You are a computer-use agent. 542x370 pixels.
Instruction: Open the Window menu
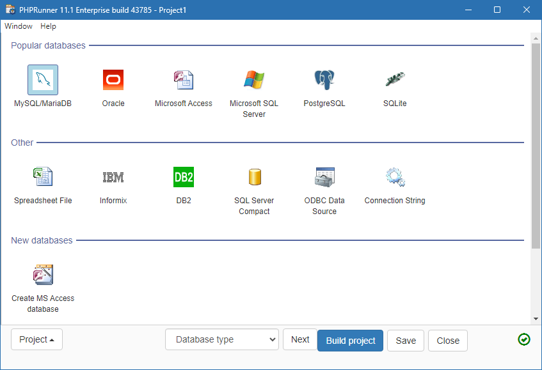(x=19, y=26)
